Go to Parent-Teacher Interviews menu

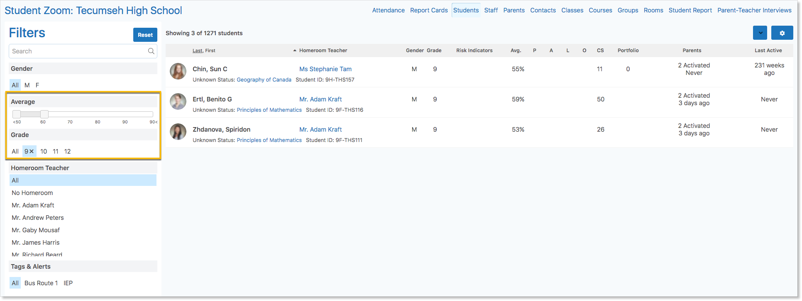(754, 10)
